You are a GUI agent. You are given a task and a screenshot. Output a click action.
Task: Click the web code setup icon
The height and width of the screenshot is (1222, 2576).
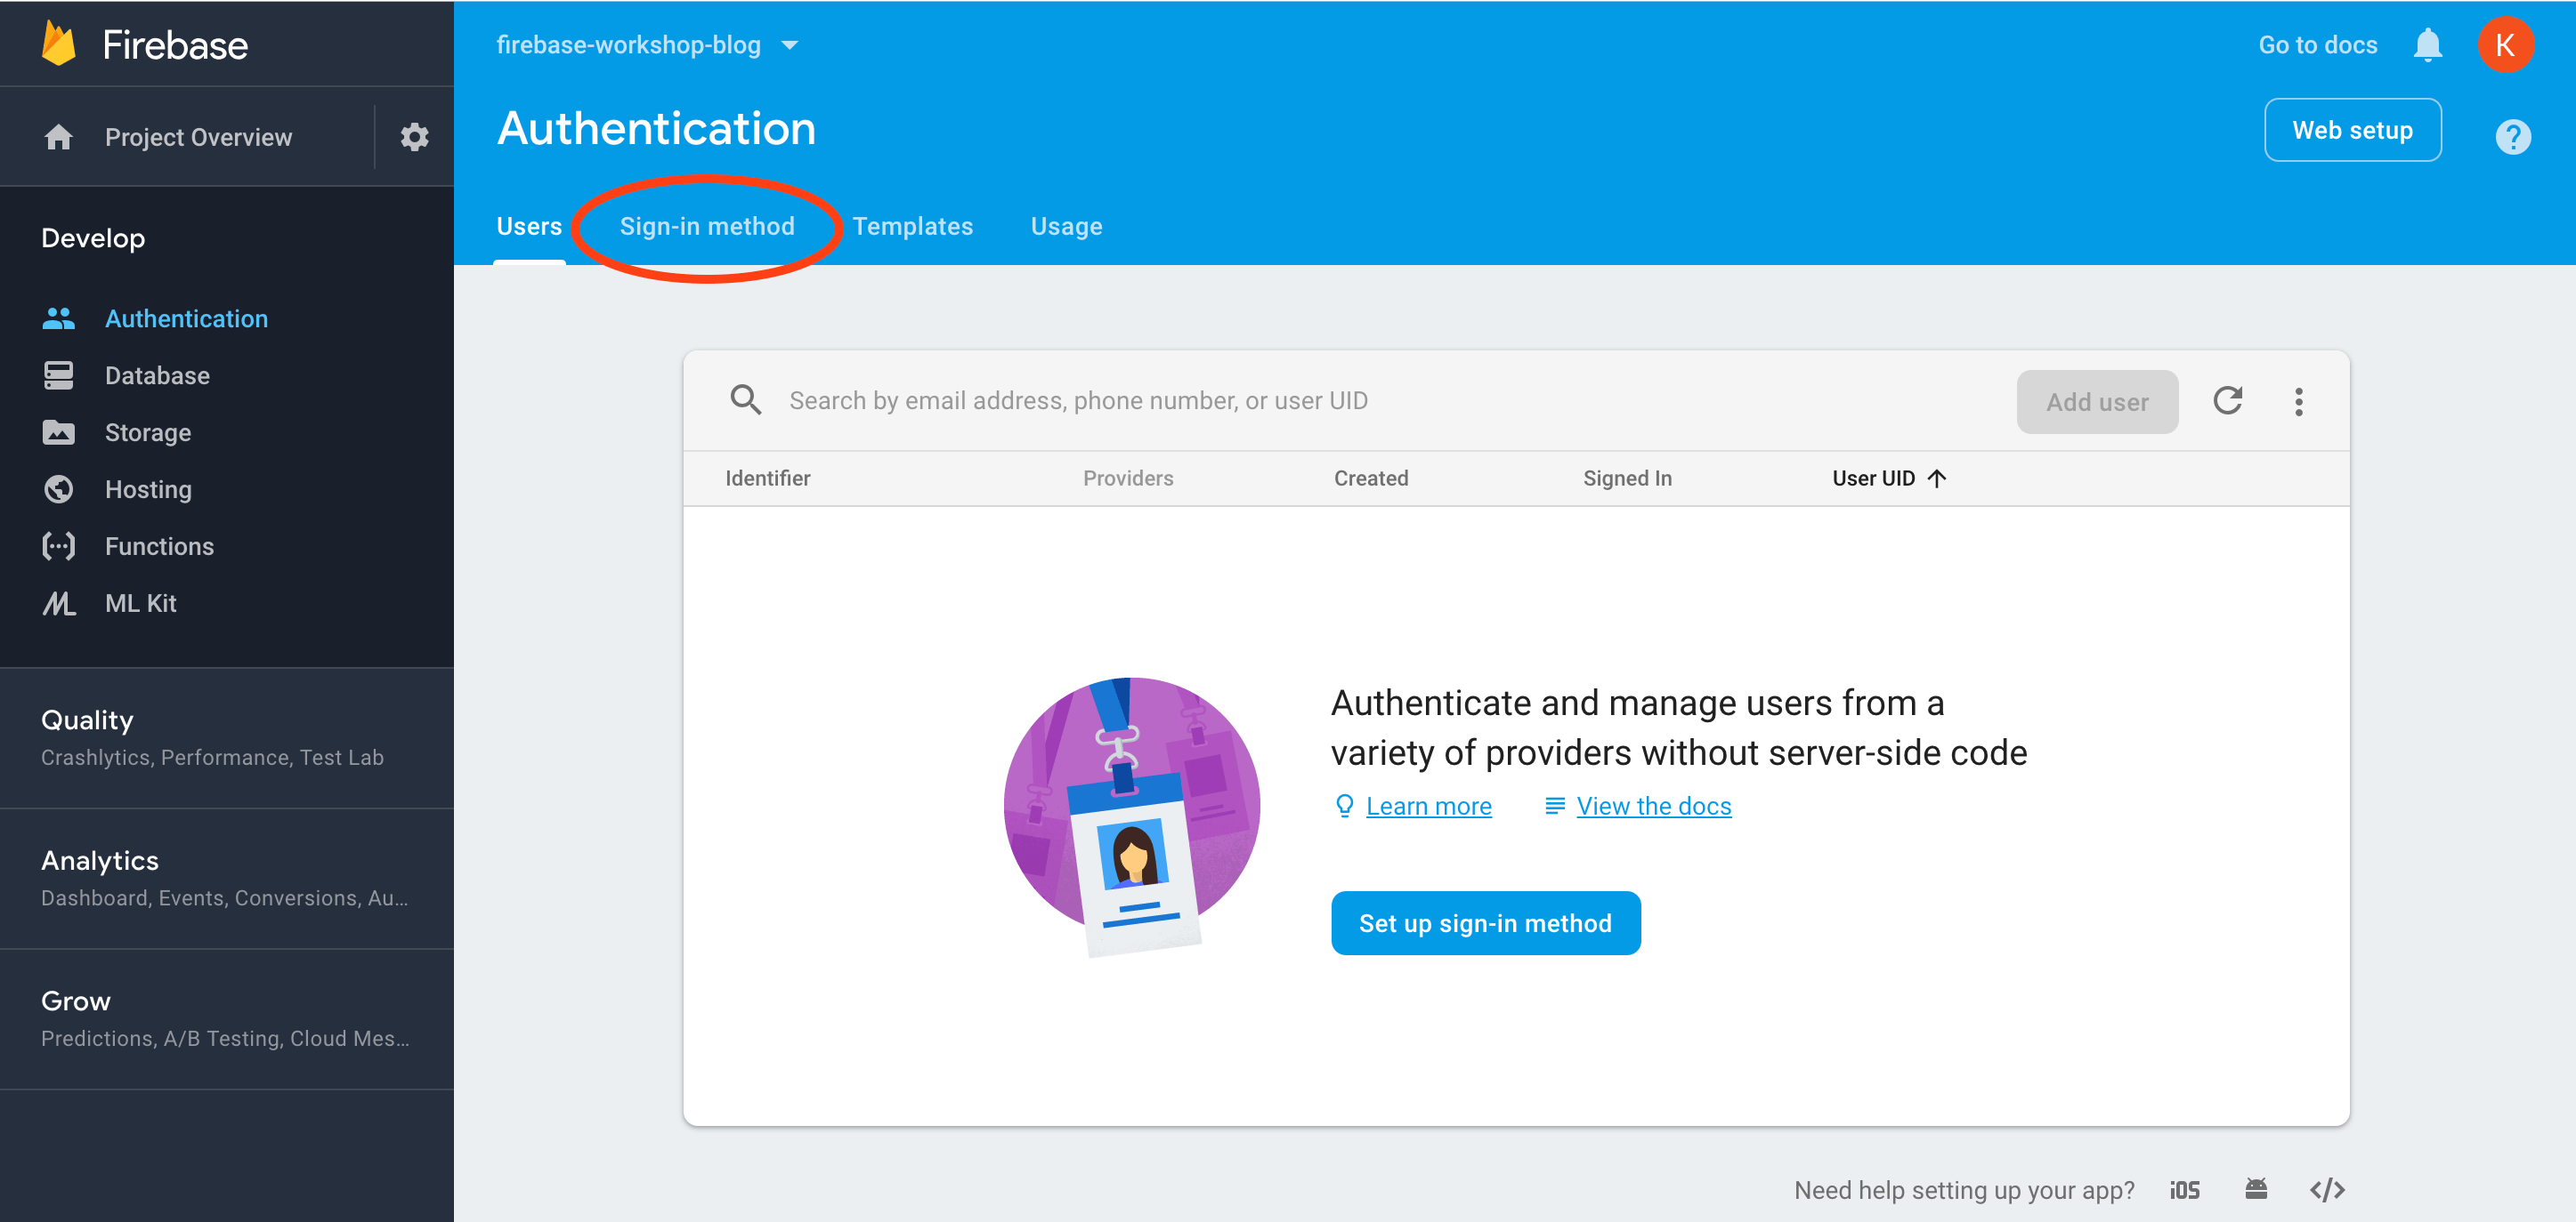pyautogui.click(x=2327, y=1190)
